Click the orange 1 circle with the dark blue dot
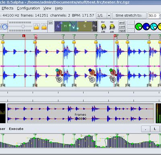 click(92, 72)
